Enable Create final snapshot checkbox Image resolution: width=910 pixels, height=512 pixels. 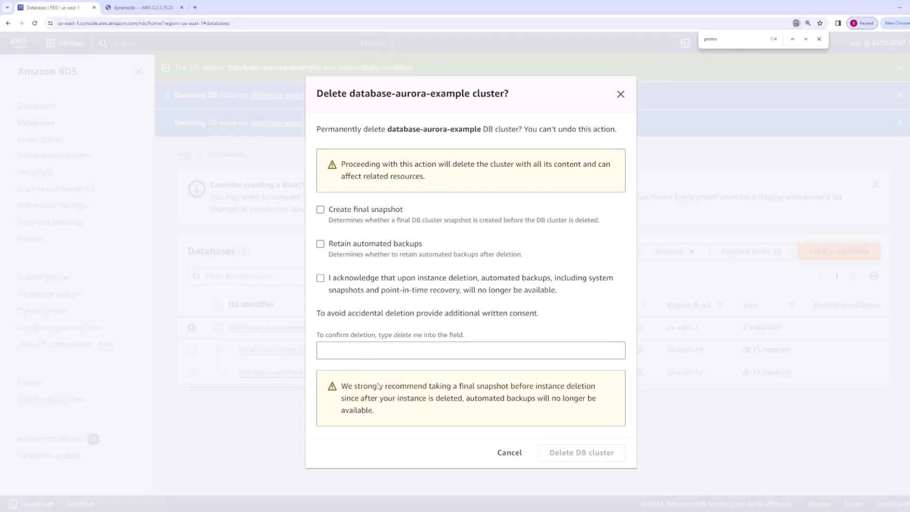(x=320, y=210)
